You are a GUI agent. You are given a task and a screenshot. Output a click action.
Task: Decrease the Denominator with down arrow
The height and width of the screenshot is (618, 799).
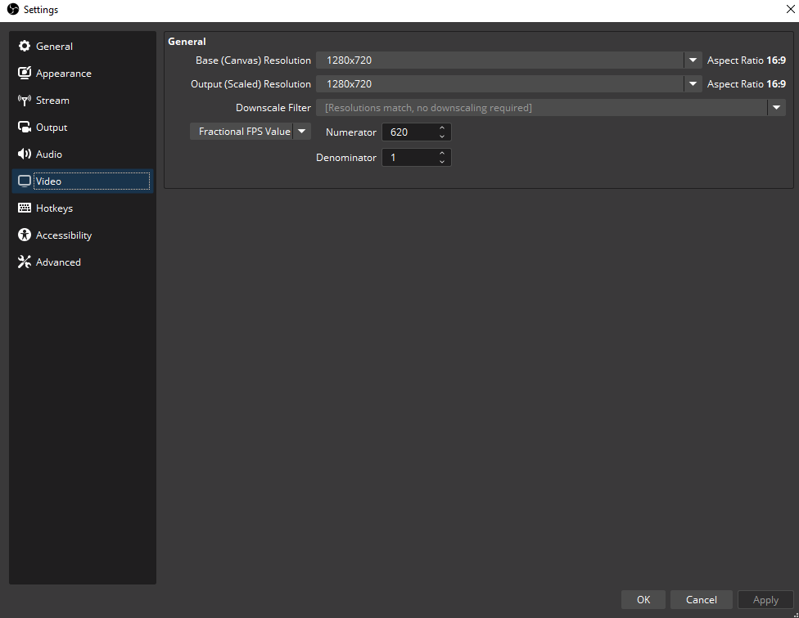point(442,162)
